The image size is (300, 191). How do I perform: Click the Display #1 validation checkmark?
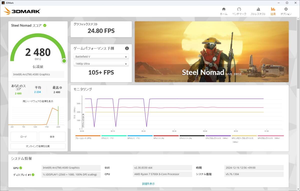[33, 175]
